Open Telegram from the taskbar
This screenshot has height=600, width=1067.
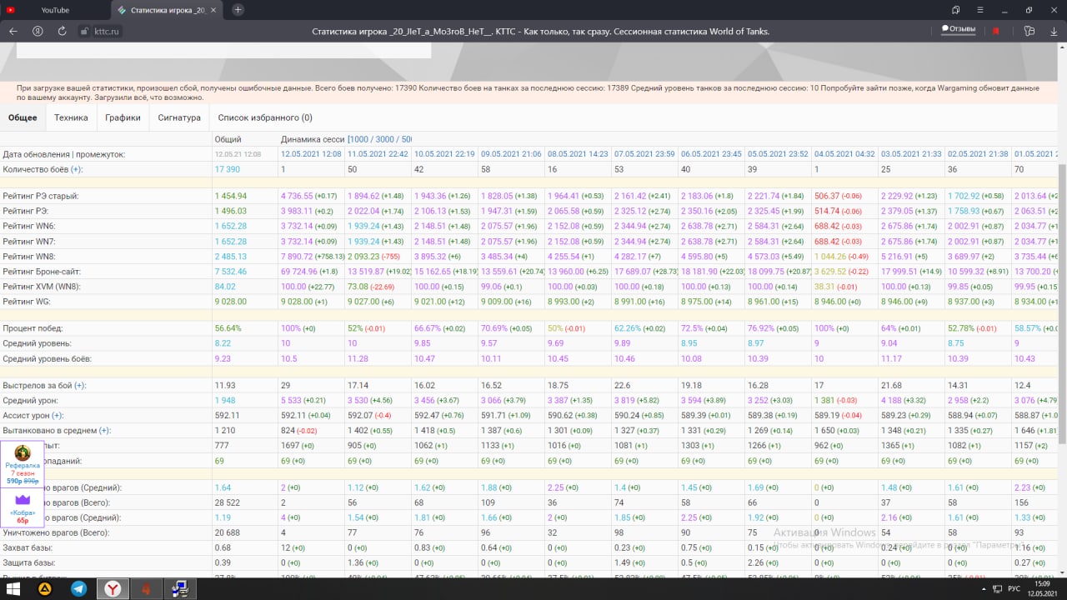pos(78,588)
